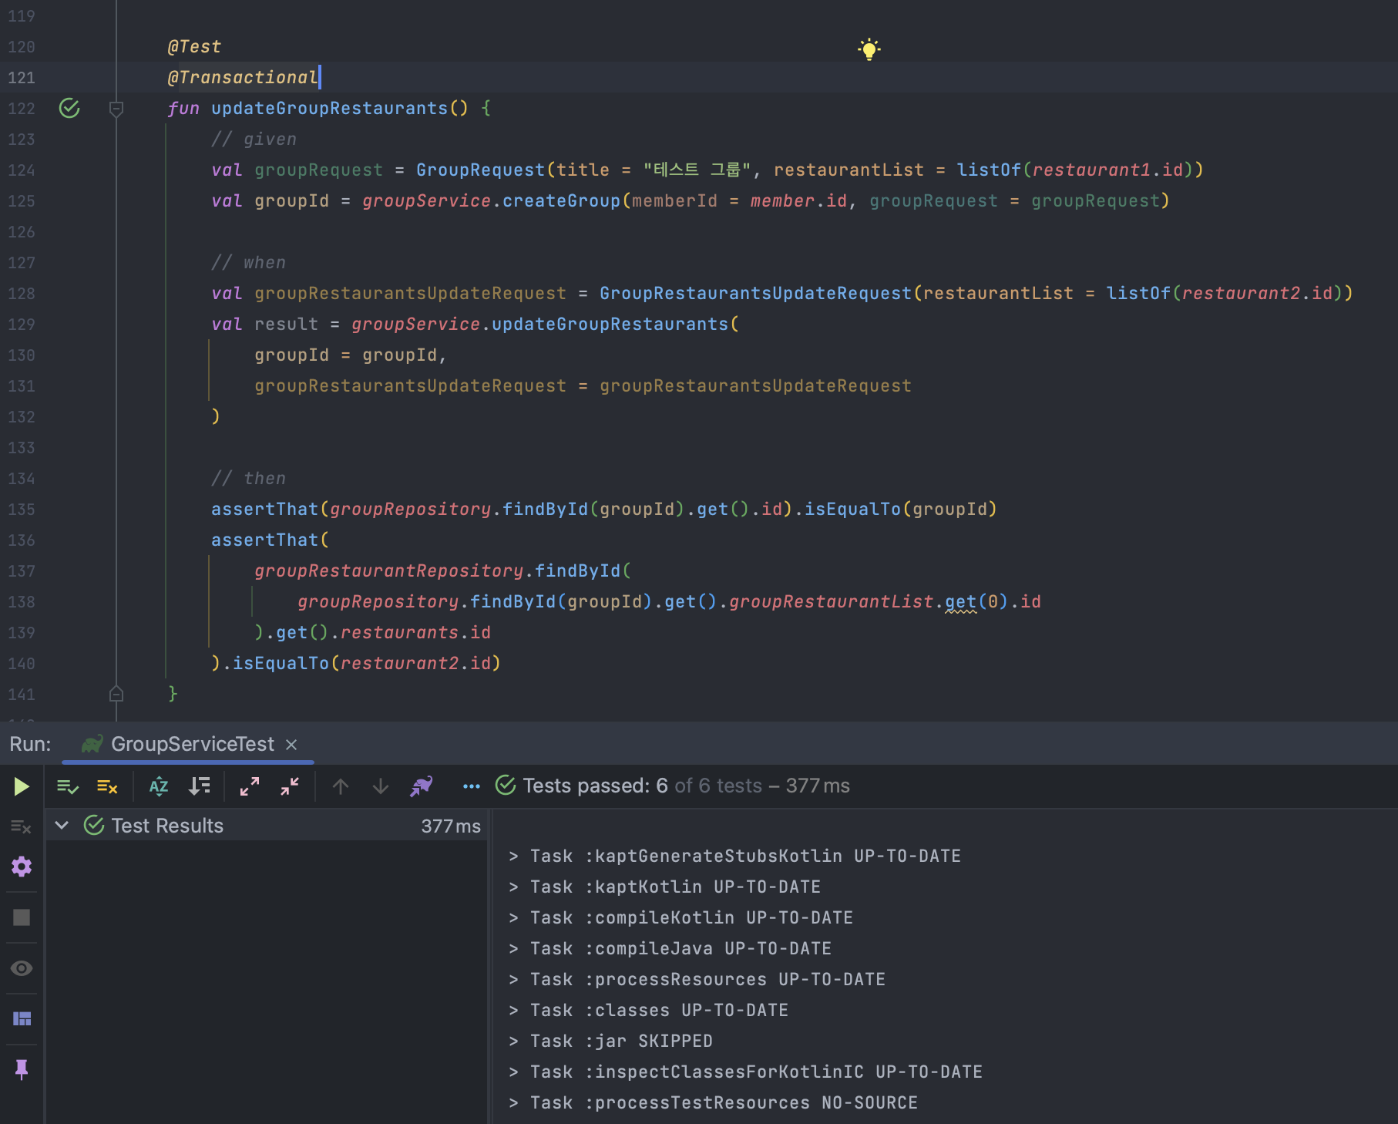
Task: Go to next failed test arrow
Action: tap(381, 786)
